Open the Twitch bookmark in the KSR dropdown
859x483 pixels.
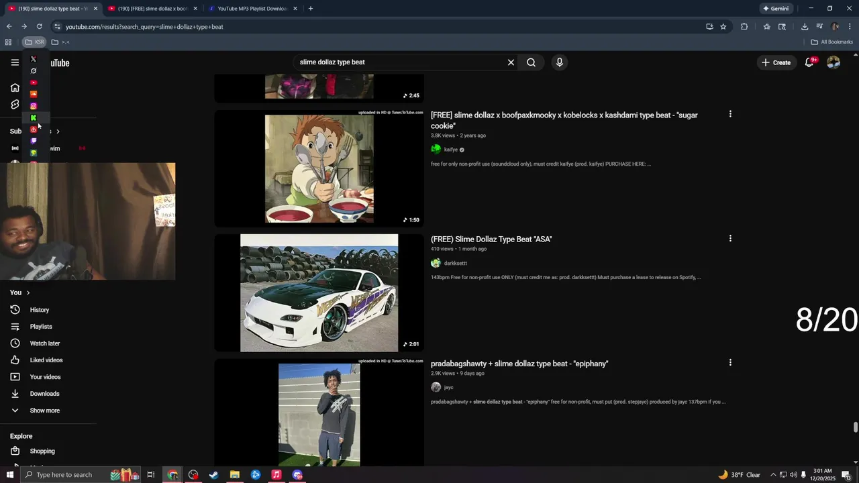point(34,141)
